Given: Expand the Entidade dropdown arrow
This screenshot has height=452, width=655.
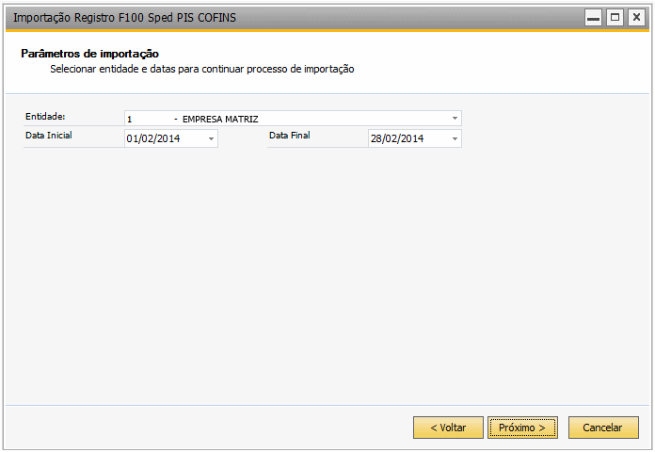Looking at the screenshot, I should (455, 119).
